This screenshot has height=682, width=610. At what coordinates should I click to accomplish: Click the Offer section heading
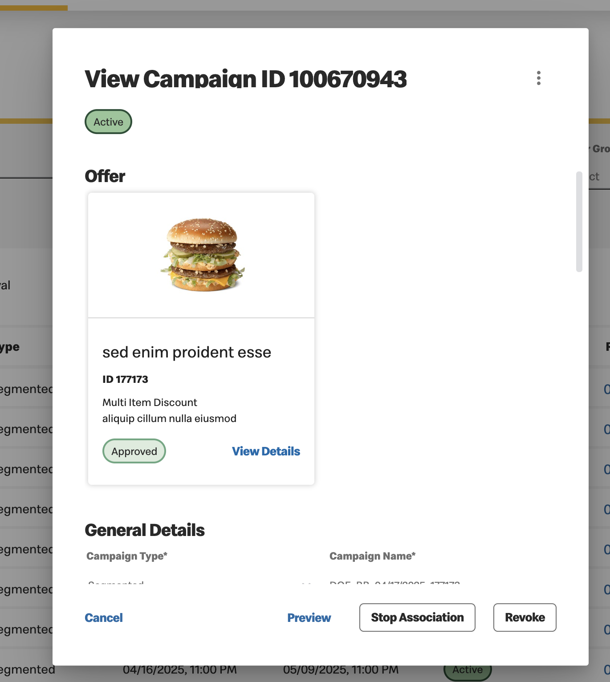click(105, 176)
